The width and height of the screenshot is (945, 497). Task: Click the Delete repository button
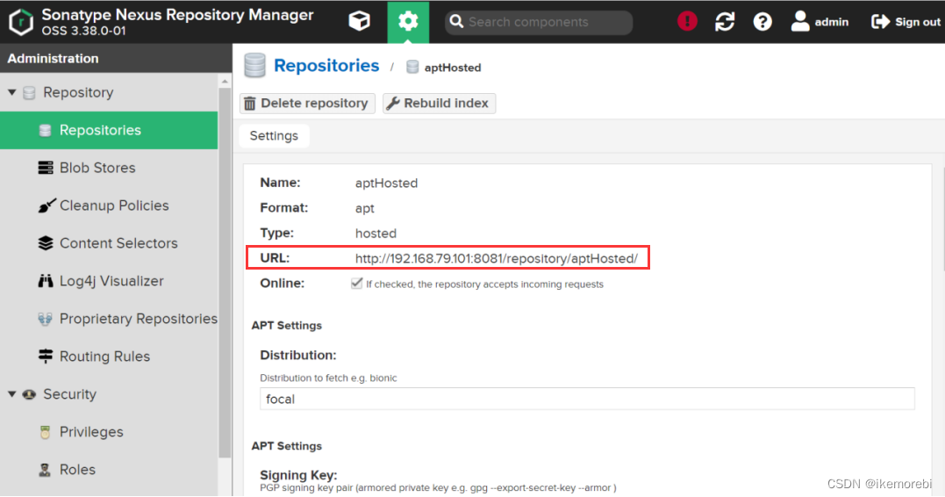tap(307, 103)
